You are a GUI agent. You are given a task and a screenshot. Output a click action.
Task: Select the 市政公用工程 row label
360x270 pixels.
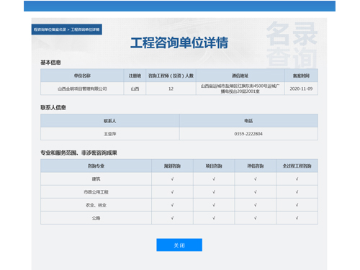pos(96,192)
